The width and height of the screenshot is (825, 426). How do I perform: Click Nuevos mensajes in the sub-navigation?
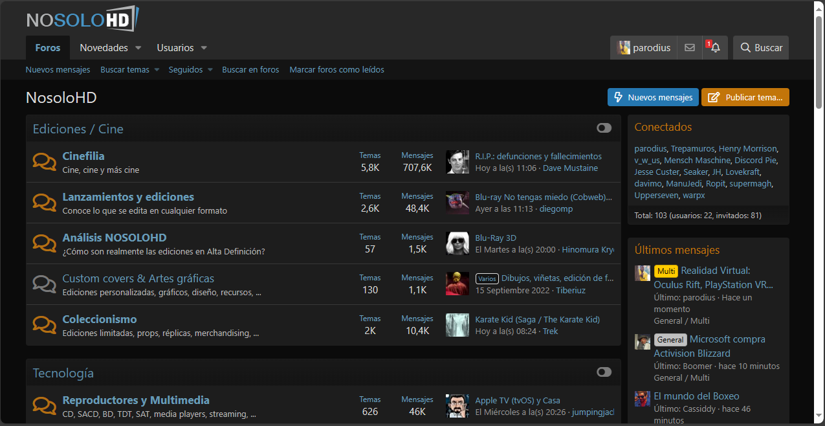click(x=58, y=69)
